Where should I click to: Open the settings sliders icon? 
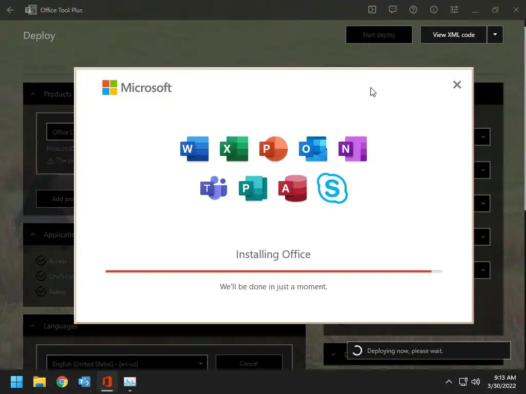point(454,10)
